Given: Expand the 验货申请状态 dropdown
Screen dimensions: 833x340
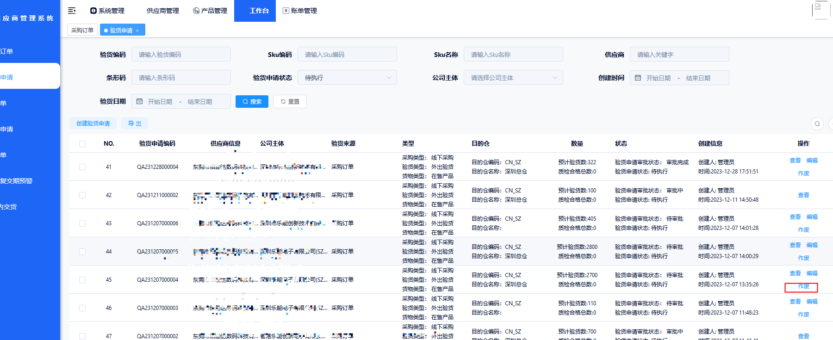Looking at the screenshot, I should coord(347,78).
